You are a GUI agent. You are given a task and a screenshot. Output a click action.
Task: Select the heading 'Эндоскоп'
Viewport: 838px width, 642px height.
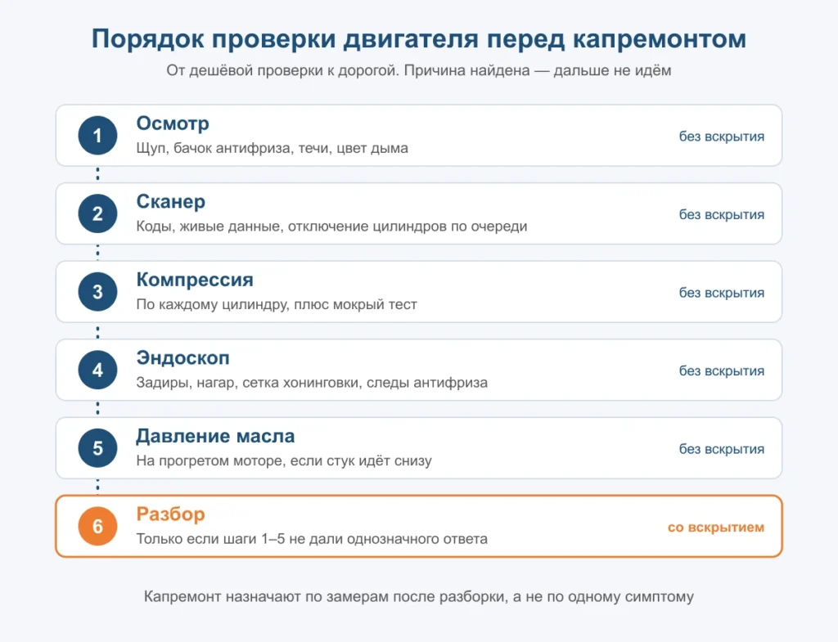[x=182, y=357]
